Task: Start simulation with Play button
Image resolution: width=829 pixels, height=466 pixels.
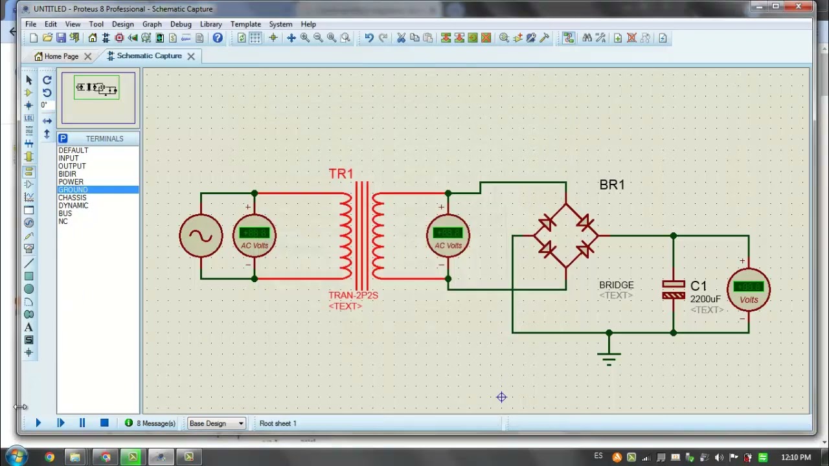Action: coord(38,423)
